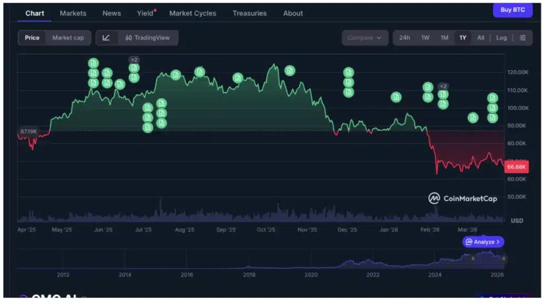This screenshot has height=304, width=542.
Task: Click the Buy BTC button
Action: point(512,10)
